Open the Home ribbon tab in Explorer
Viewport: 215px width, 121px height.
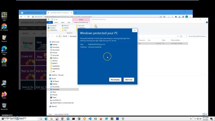pyautogui.click(x=56, y=23)
